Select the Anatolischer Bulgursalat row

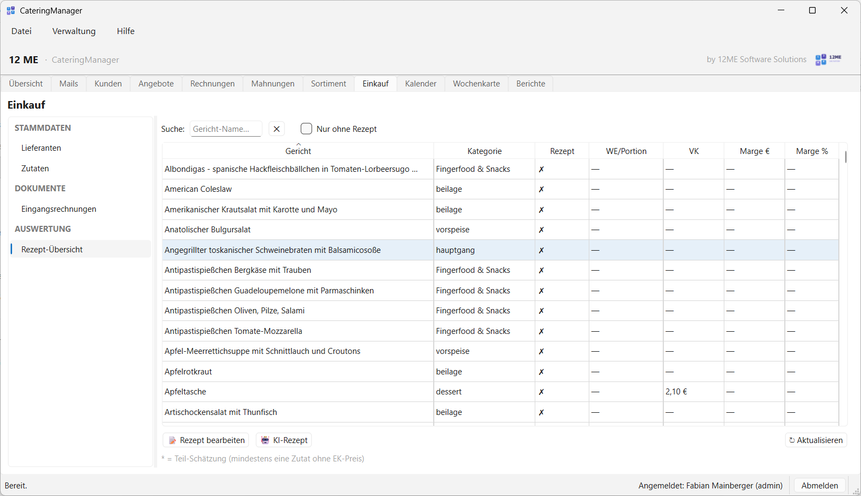tap(500, 230)
